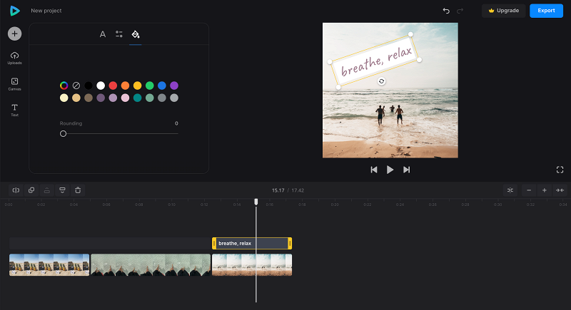Click the left trim handle of the text clip
Viewport: 571px width, 310px height.
[x=214, y=244]
